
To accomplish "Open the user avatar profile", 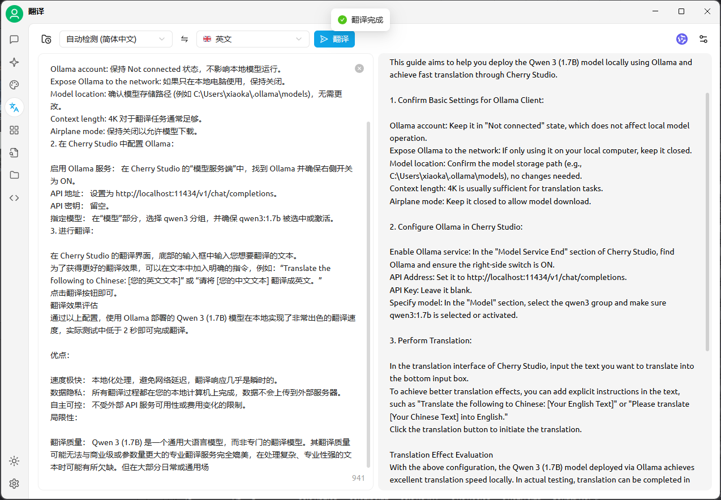I will click(x=14, y=13).
